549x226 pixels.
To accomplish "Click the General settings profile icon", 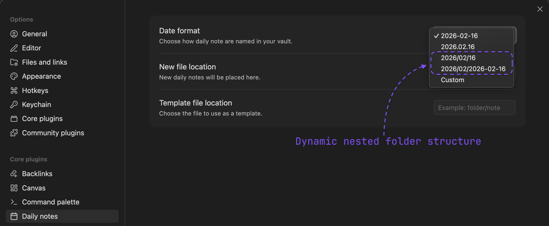I will coord(14,34).
